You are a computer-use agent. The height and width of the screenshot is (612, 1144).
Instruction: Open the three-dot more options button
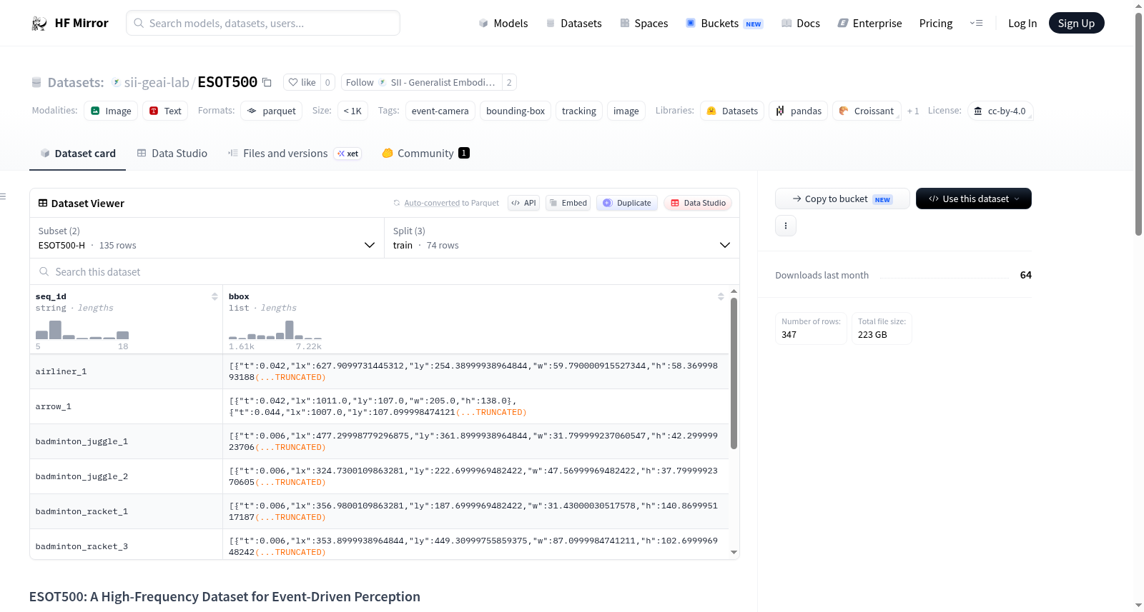[x=786, y=226]
